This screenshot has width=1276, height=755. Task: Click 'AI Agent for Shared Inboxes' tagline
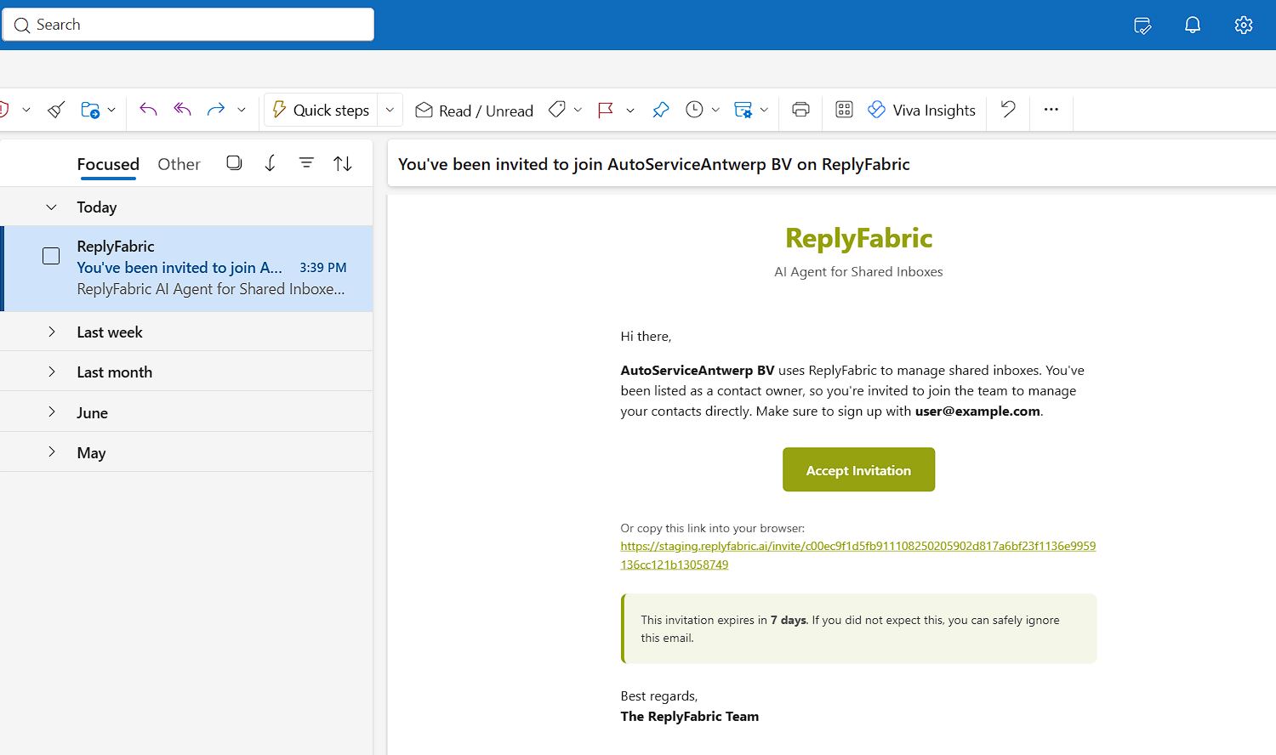858,272
